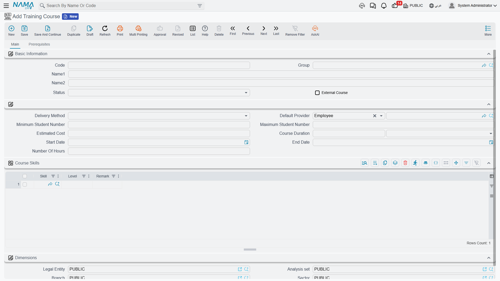Click the Number Of Hours field
This screenshot has width=500, height=281.
point(159,151)
